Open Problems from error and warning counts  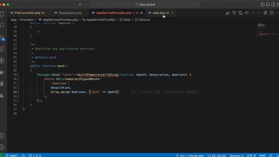pyautogui.click(x=35, y=155)
